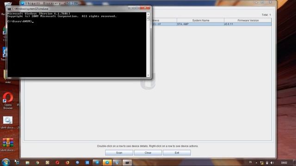Maximize the cmd.exe window
This screenshot has height=166, width=296.
click(x=137, y=8)
